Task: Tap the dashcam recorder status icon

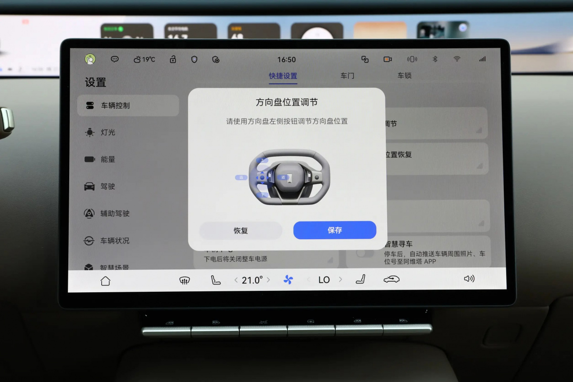Action: (387, 59)
